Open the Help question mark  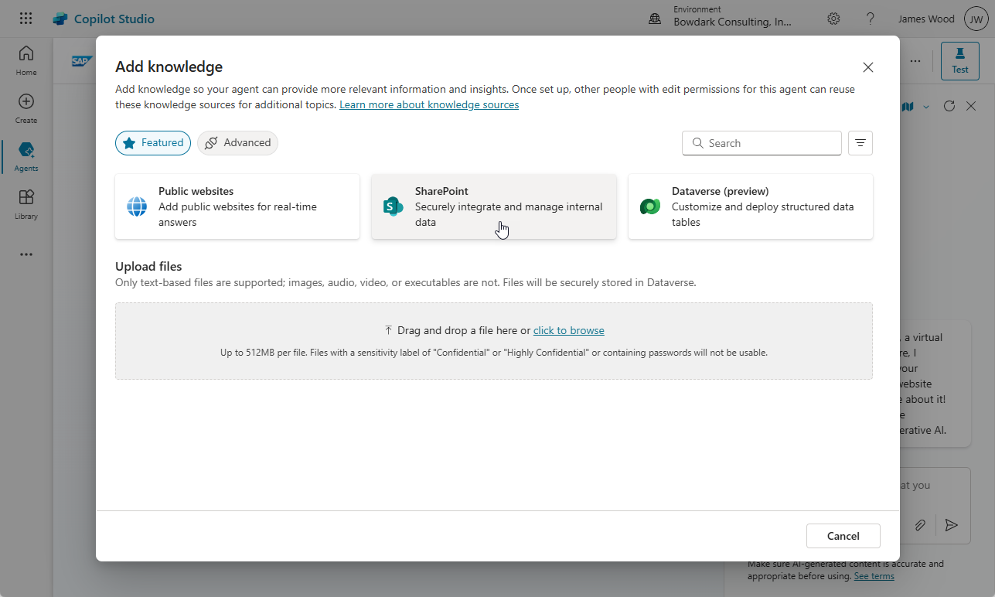click(x=871, y=19)
